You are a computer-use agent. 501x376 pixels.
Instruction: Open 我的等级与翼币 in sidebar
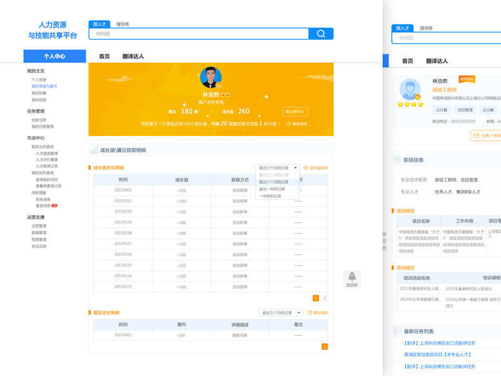click(x=44, y=86)
